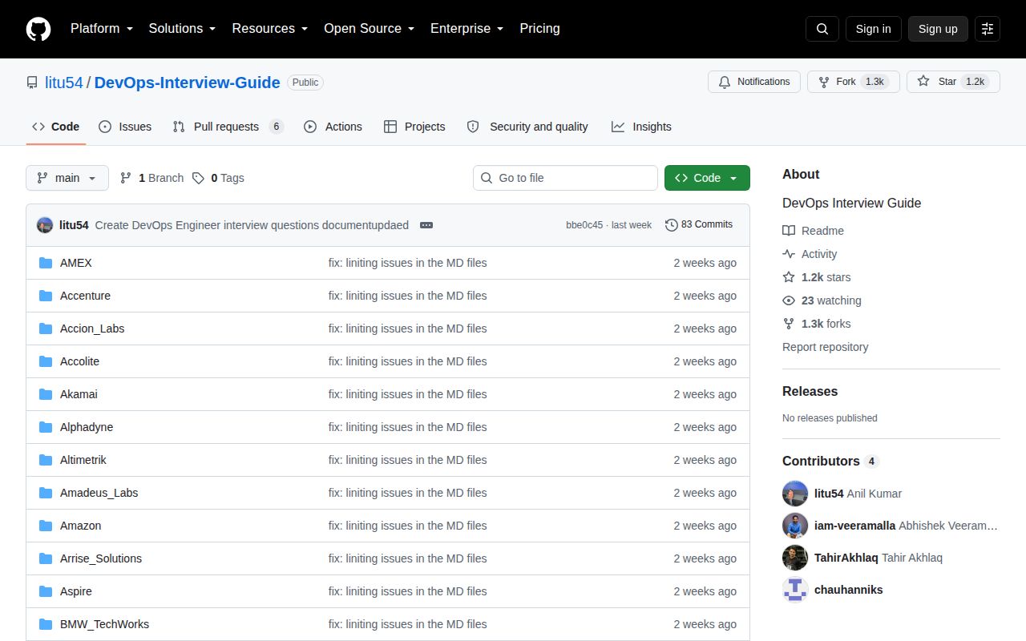Click the Readme book icon
This screenshot has height=641, width=1026.
coord(789,231)
